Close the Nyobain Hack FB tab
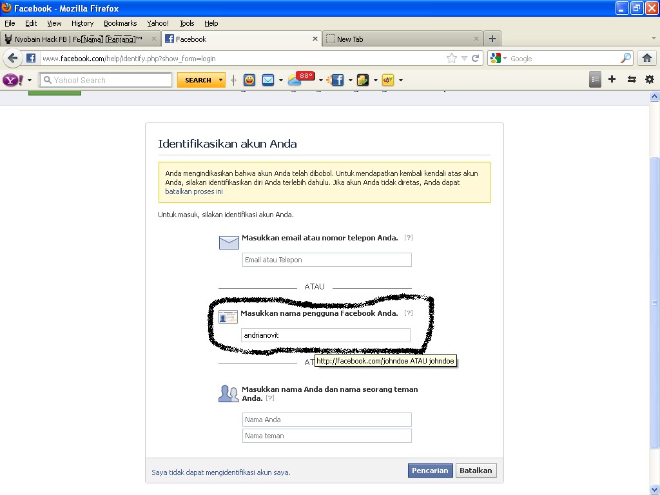 click(153, 39)
